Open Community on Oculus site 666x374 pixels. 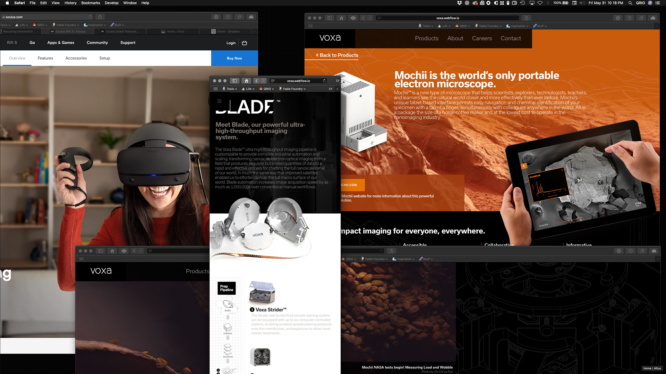(97, 43)
